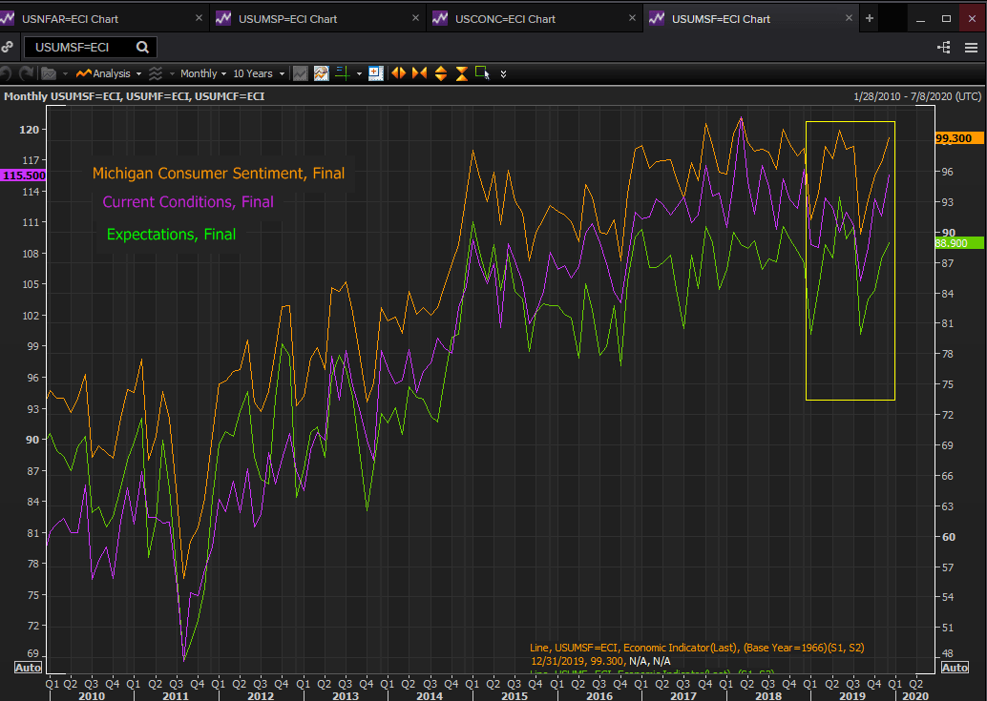Select the crosshair cursor tool

coord(343,73)
